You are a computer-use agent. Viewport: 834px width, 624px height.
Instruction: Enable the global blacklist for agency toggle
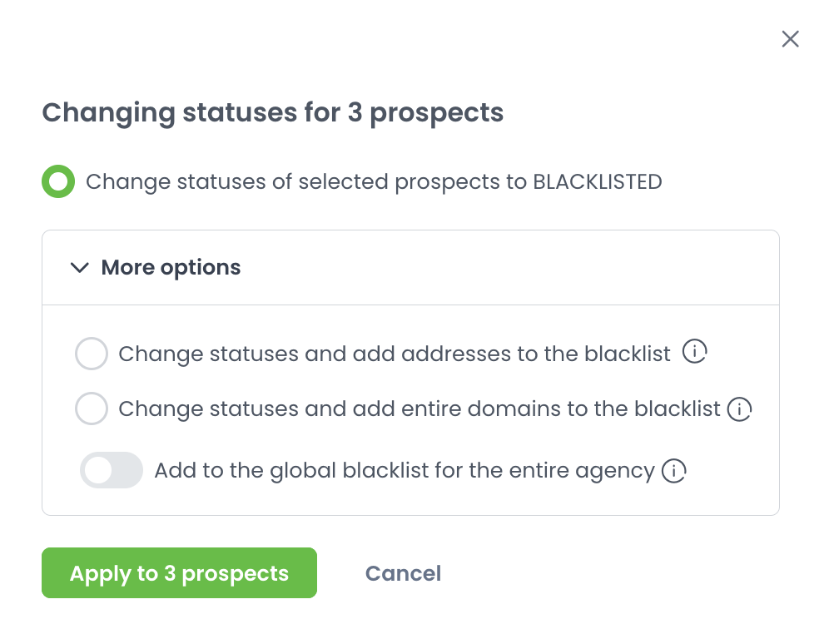click(x=112, y=471)
